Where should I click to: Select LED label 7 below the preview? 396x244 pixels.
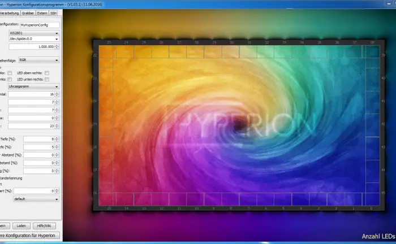(x=249, y=208)
